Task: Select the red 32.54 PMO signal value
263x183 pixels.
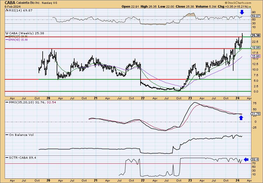Action: click(52, 102)
